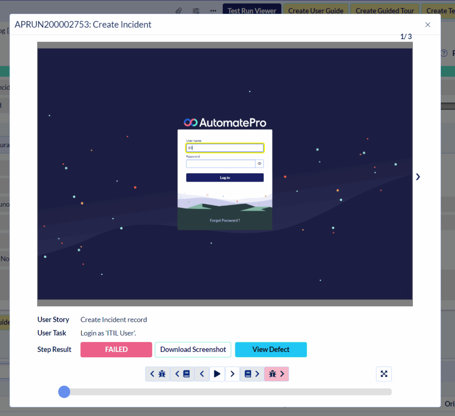Select Create Guided Tour button

[385, 11]
